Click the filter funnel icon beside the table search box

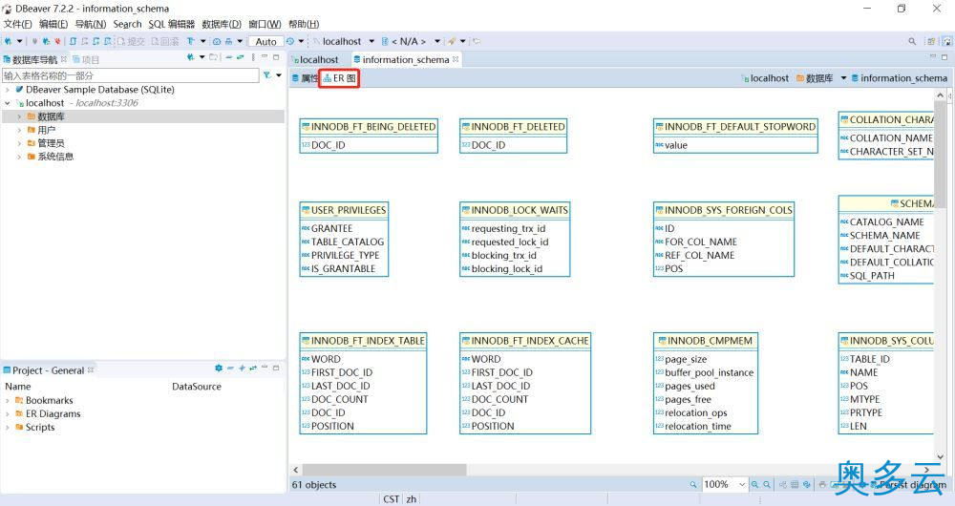tap(266, 74)
